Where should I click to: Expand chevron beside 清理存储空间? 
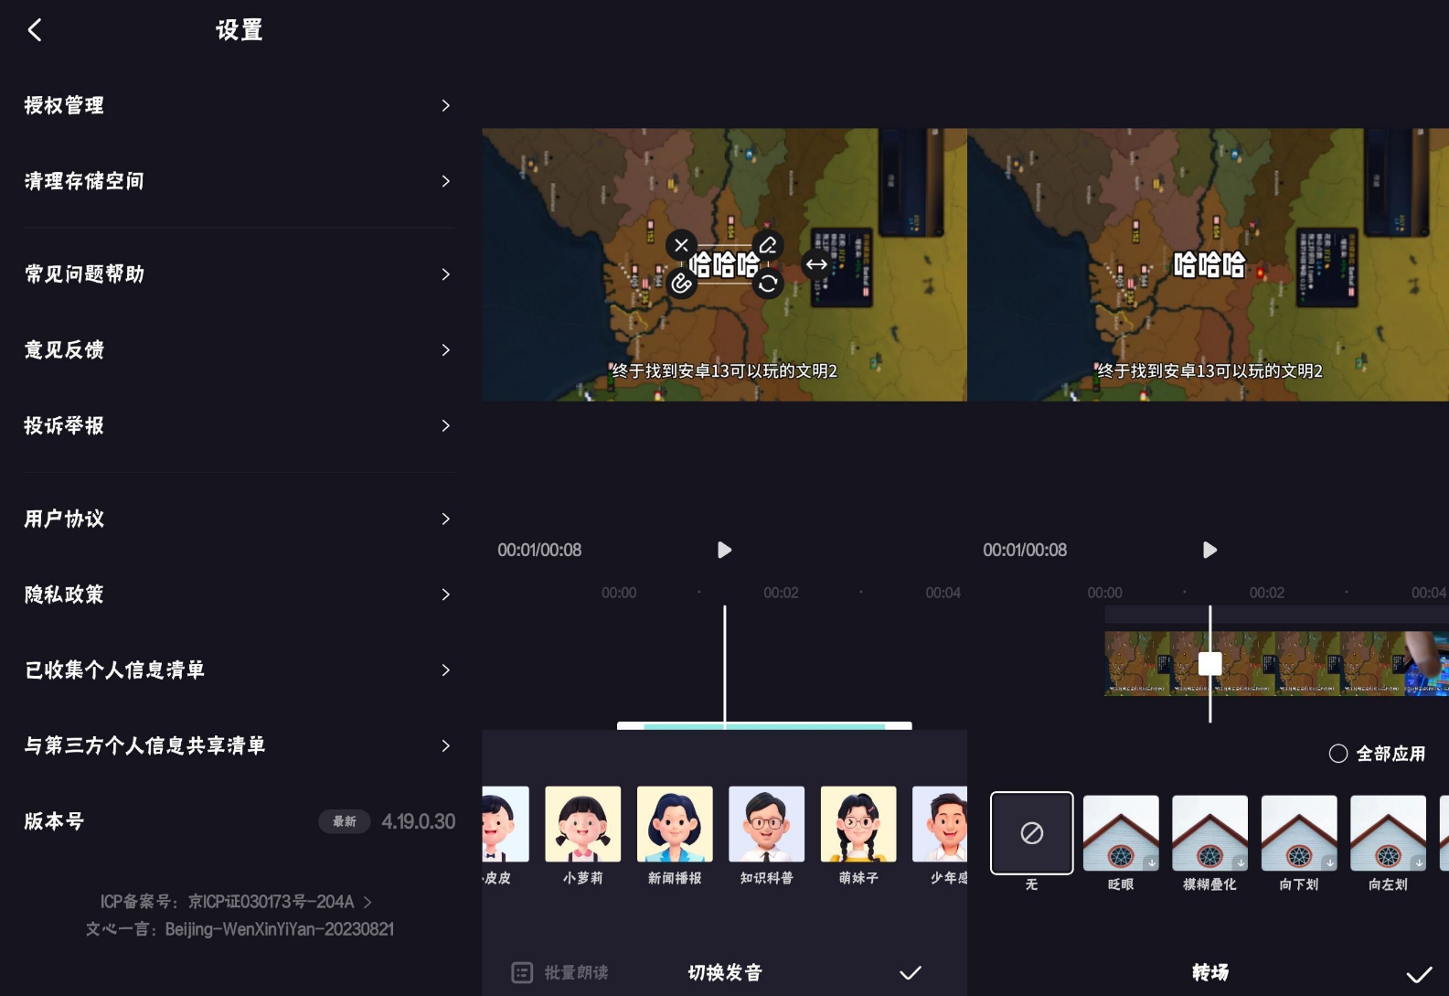click(x=446, y=181)
